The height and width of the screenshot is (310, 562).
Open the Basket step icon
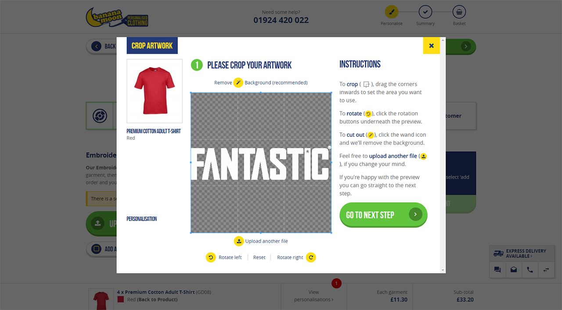point(459,12)
